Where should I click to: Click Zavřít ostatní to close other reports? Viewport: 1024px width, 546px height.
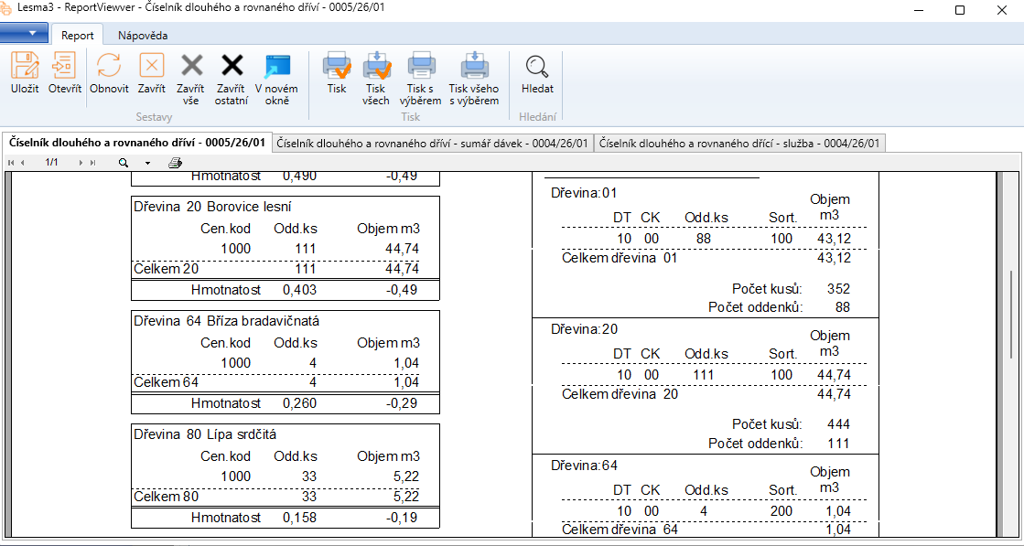(x=232, y=78)
